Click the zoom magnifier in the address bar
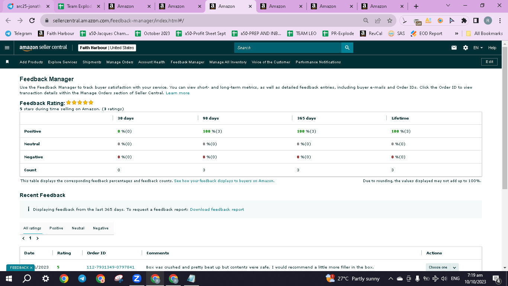The width and height of the screenshot is (508, 286). [x=366, y=20]
